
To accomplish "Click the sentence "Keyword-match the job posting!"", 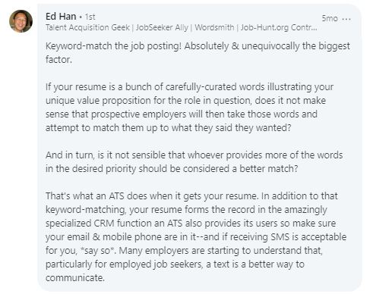I will [x=113, y=46].
